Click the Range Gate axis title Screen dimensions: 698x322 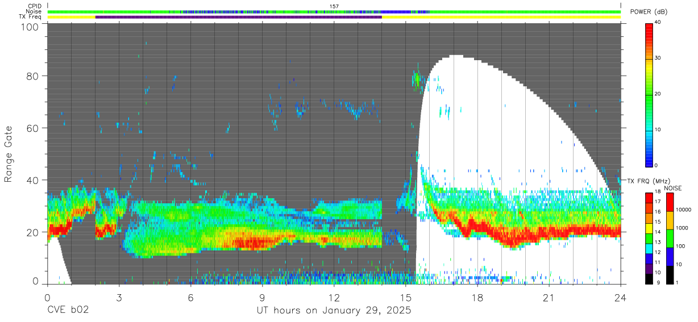coord(9,154)
